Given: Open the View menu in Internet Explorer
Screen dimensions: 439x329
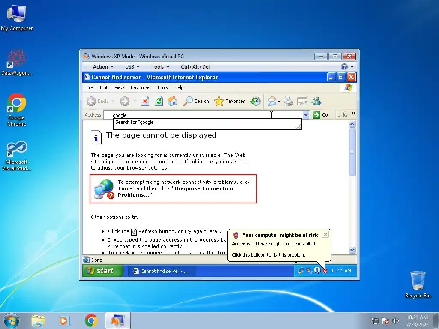Looking at the screenshot, I should click(119, 87).
